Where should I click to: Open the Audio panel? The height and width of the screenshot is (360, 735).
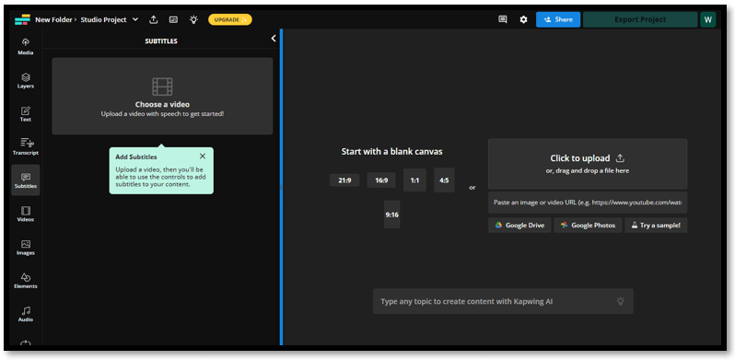25,314
